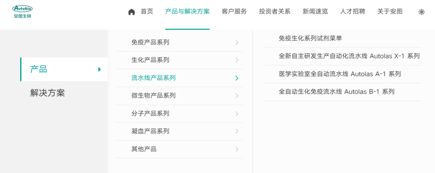The height and width of the screenshot is (173, 435).
Task: Open the Autolas X-1 系列 product link
Action: (x=349, y=56)
